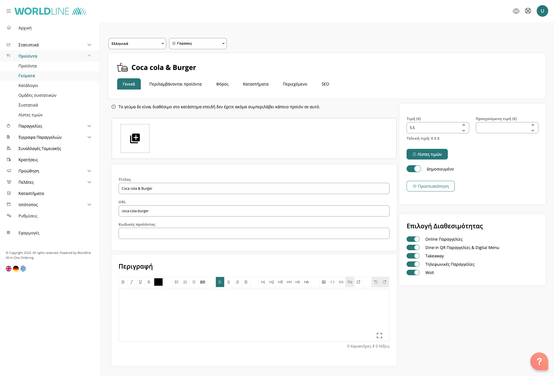Disable the Δημοσιευμένο toggle

pyautogui.click(x=413, y=169)
